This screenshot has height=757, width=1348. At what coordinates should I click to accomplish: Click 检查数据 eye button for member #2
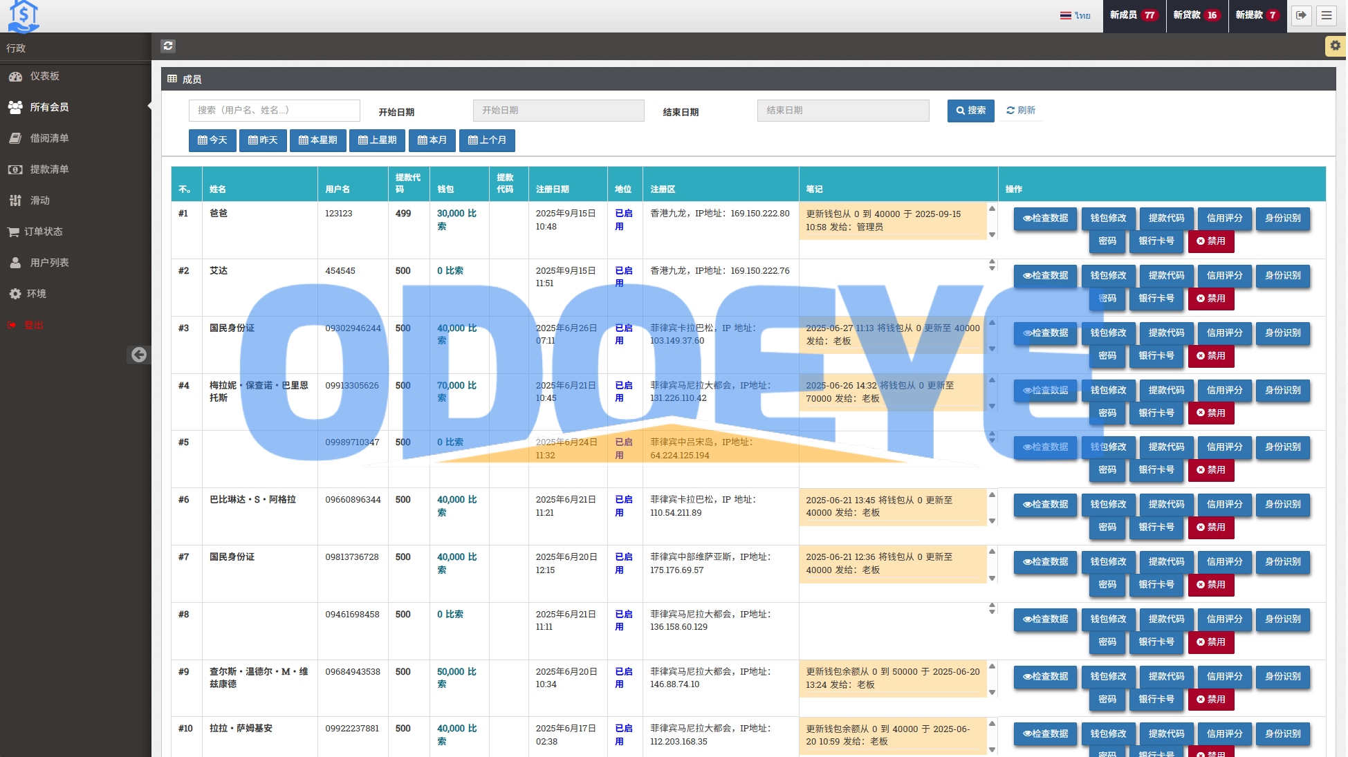tap(1045, 276)
